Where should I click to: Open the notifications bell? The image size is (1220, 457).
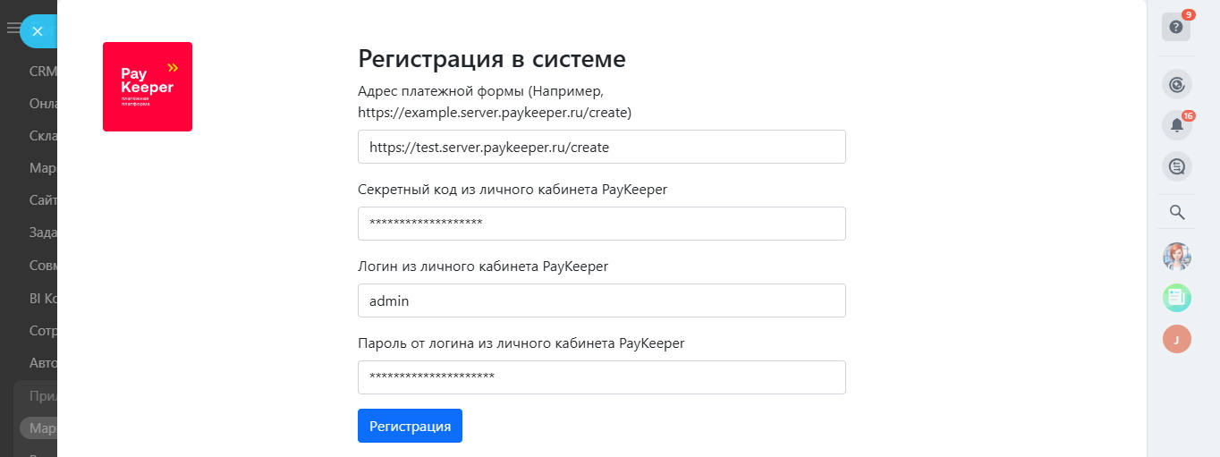pos(1177,125)
